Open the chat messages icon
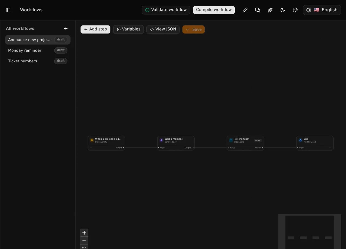346x249 pixels. tap(258, 10)
